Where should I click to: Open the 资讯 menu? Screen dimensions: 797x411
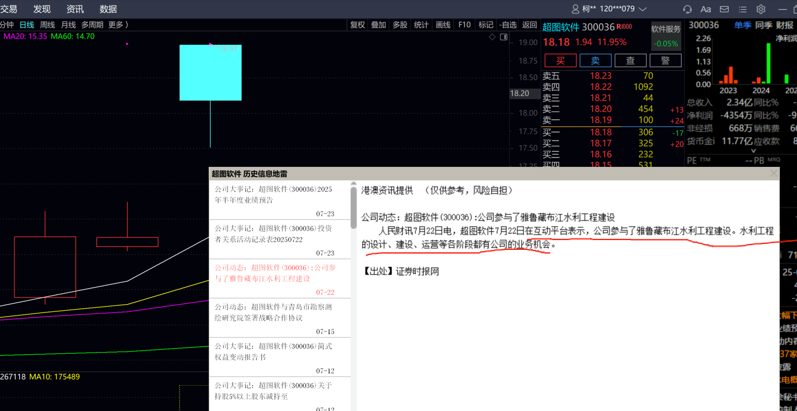[x=75, y=9]
